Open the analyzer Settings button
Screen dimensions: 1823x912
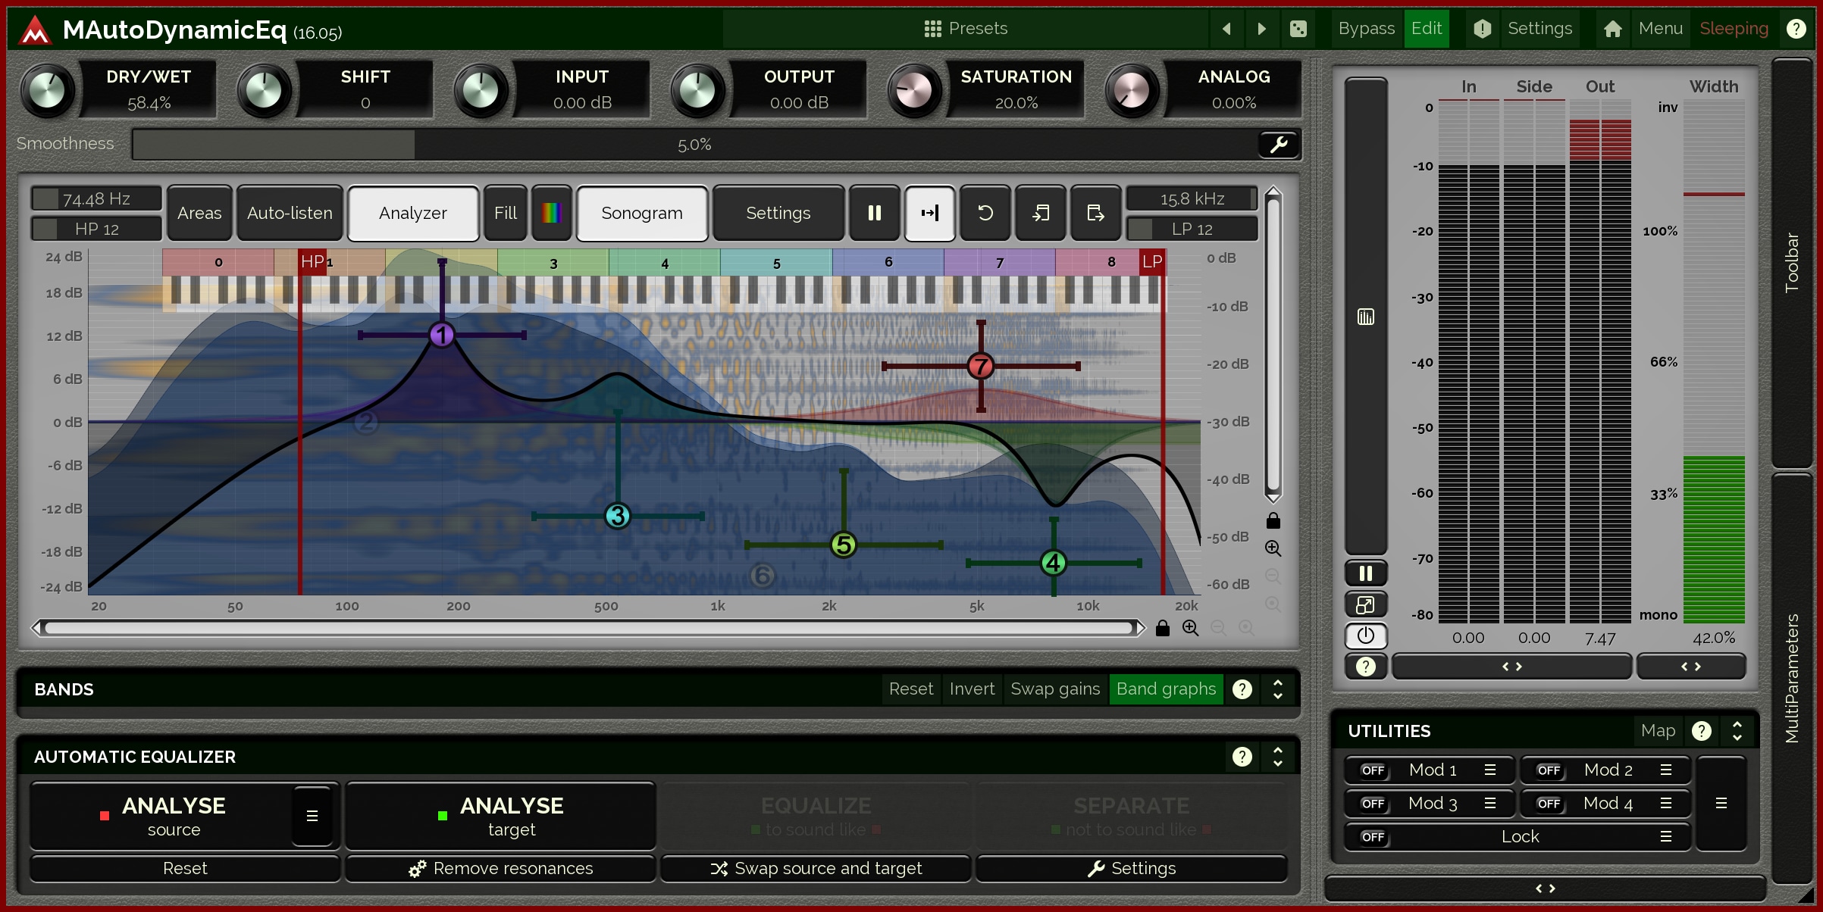(778, 214)
